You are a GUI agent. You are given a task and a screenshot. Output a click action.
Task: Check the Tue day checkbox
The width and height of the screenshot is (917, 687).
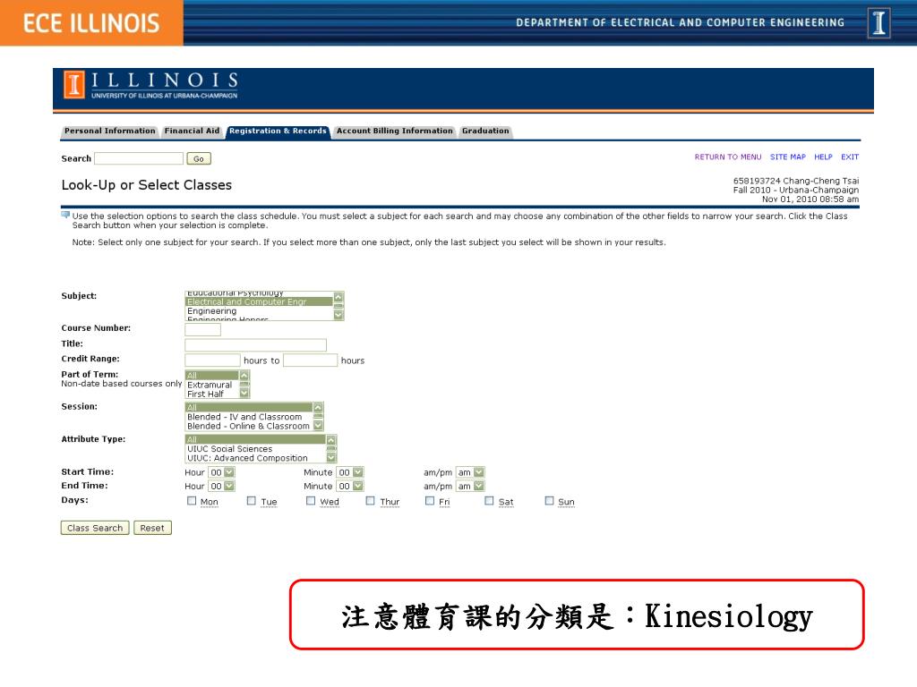(251, 501)
